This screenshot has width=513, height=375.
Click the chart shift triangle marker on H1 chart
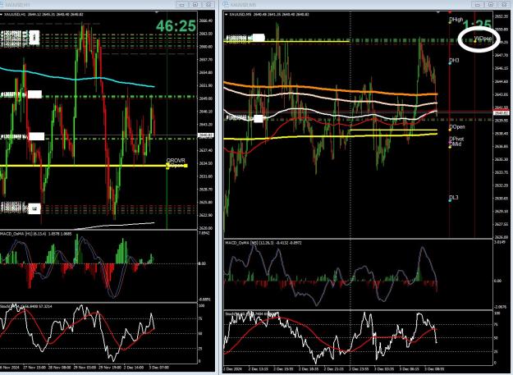[157, 12]
